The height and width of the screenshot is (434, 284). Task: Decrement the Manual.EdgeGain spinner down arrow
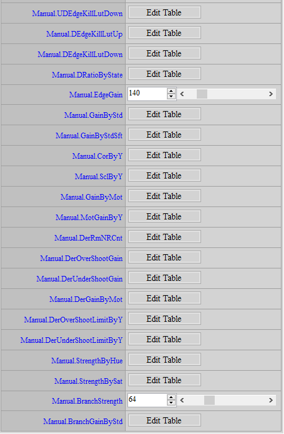(171, 96)
